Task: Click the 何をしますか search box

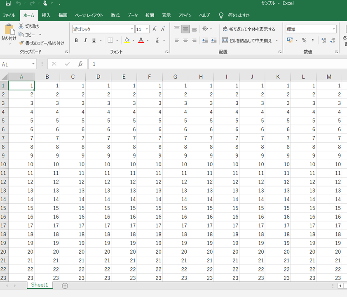Action: click(239, 15)
